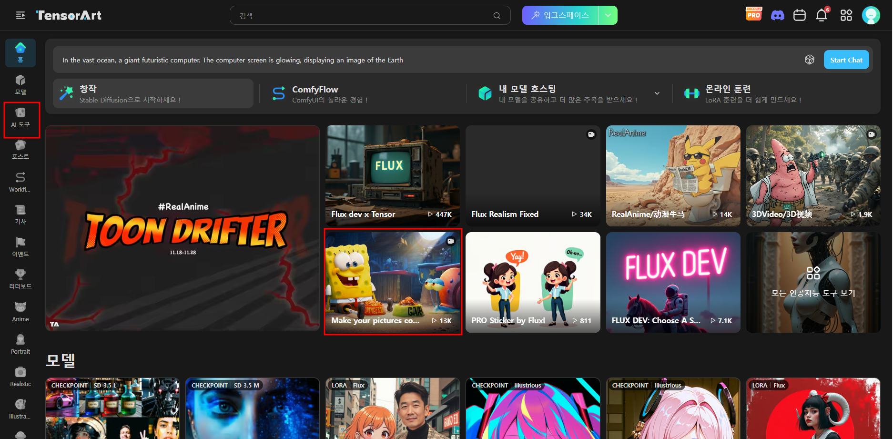Open the user profile avatar

871,15
